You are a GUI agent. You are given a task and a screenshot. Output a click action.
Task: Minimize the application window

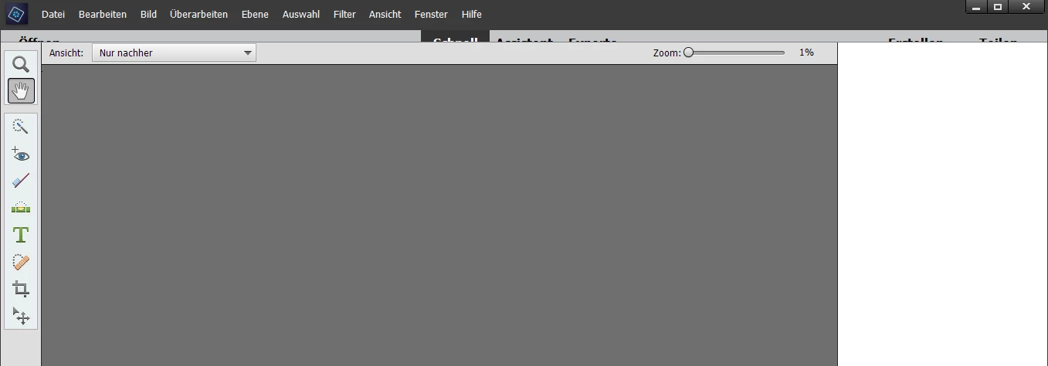976,7
